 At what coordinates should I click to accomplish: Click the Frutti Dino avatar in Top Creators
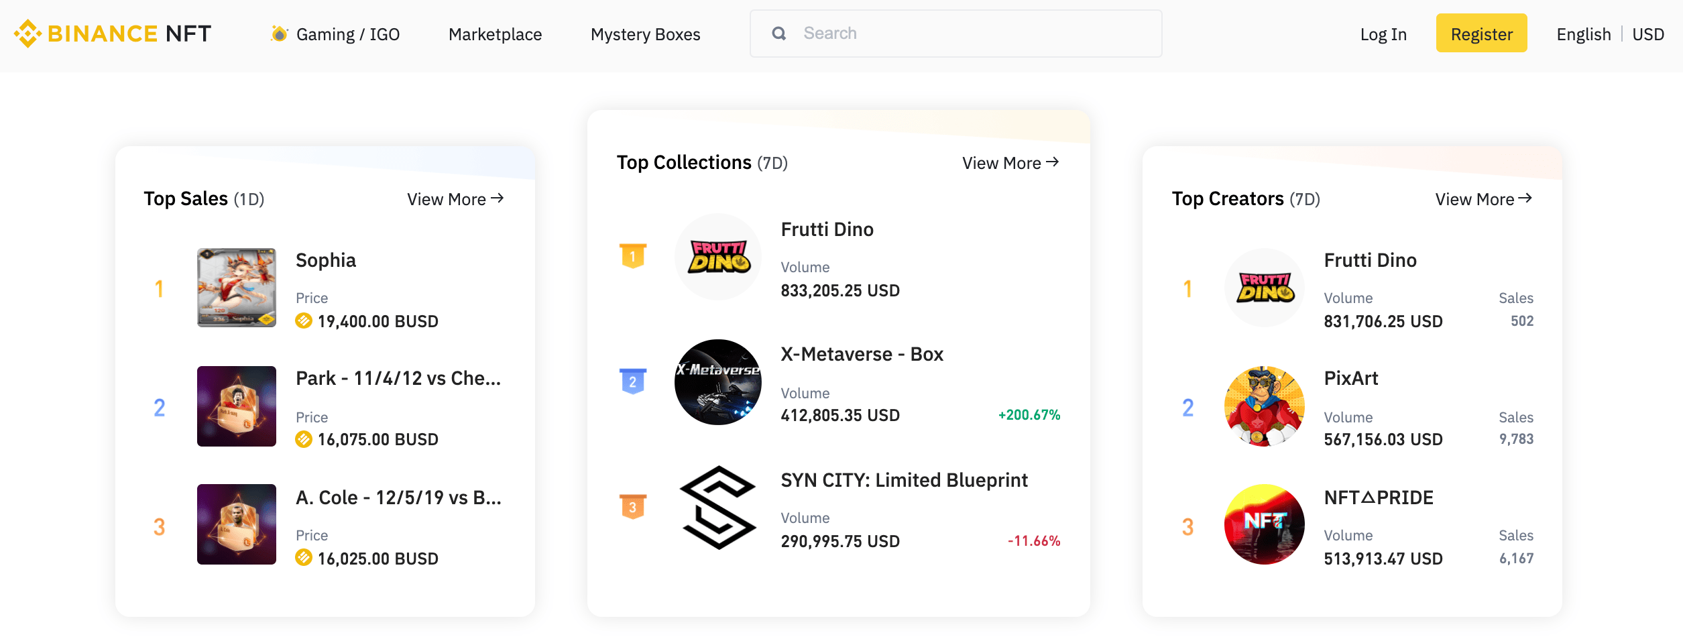1264,288
